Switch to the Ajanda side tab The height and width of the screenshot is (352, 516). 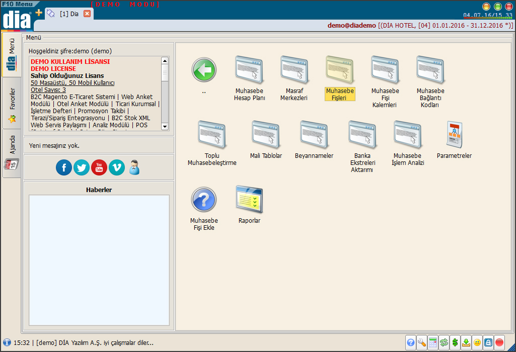[12, 153]
